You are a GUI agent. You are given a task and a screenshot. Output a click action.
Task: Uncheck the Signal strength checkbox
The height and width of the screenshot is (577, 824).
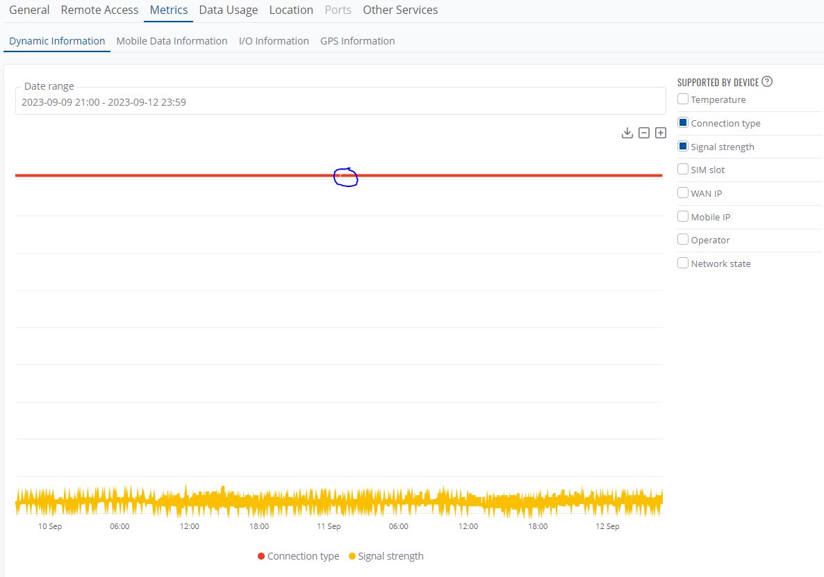683,146
